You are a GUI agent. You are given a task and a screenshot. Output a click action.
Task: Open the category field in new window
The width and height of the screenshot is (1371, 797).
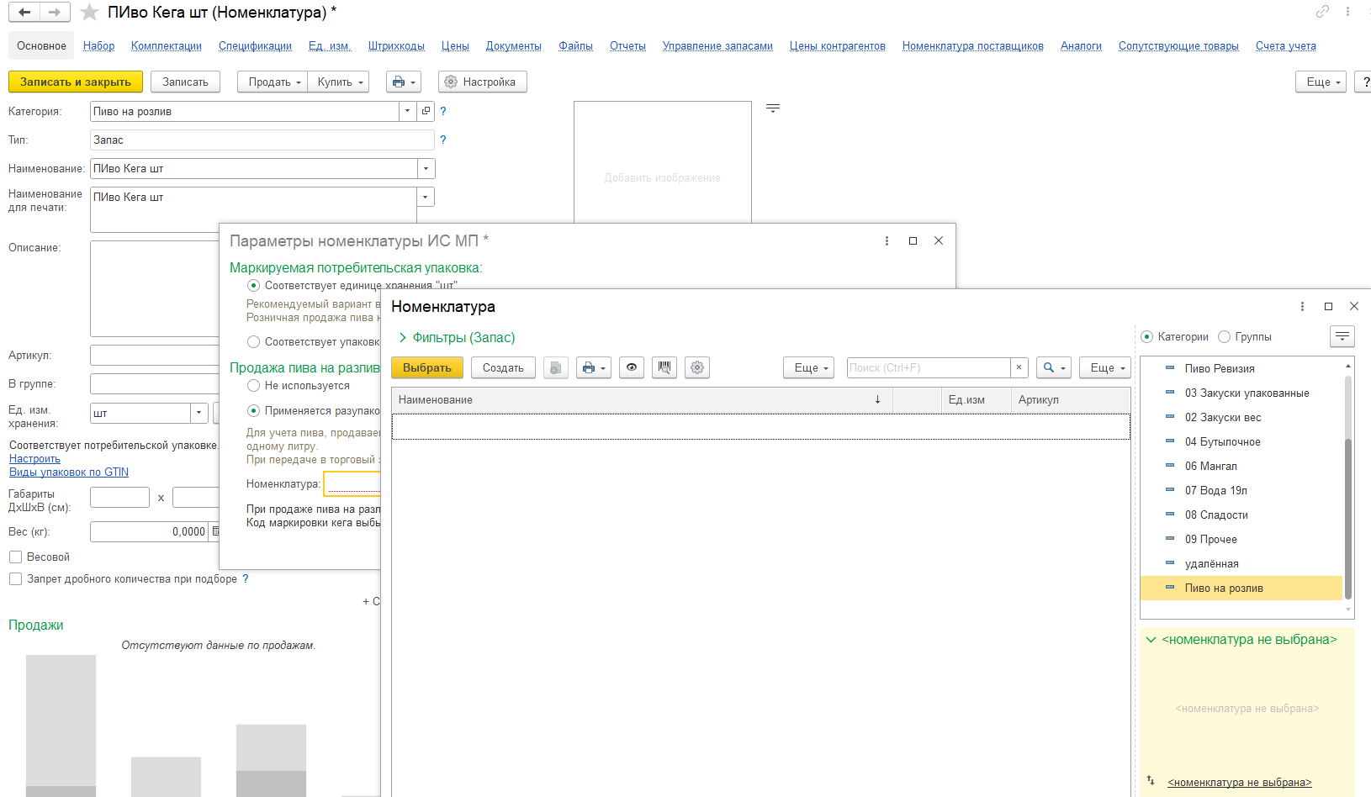point(426,111)
